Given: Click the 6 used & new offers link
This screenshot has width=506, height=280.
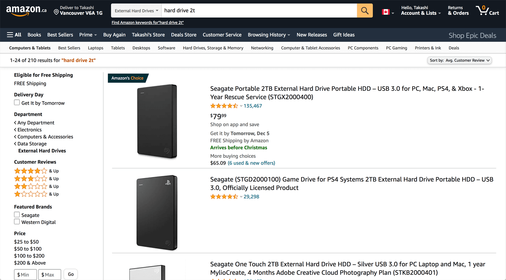Looking at the screenshot, I should click(x=251, y=163).
